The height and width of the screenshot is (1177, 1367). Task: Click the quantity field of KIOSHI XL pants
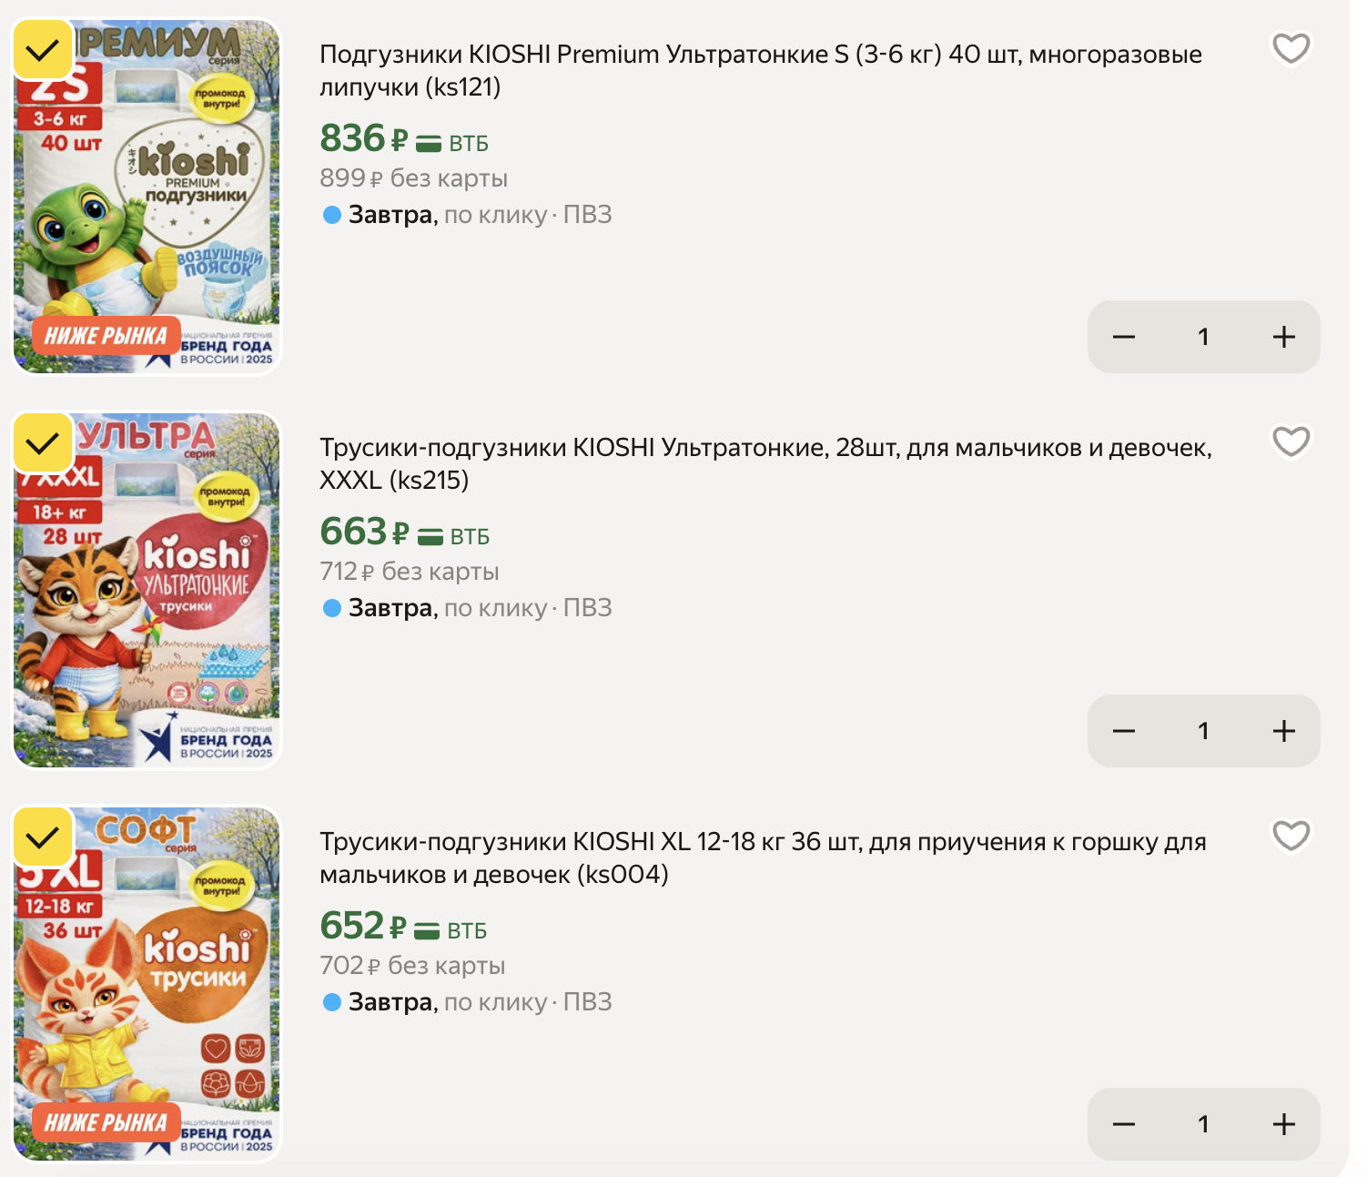(x=1203, y=1124)
